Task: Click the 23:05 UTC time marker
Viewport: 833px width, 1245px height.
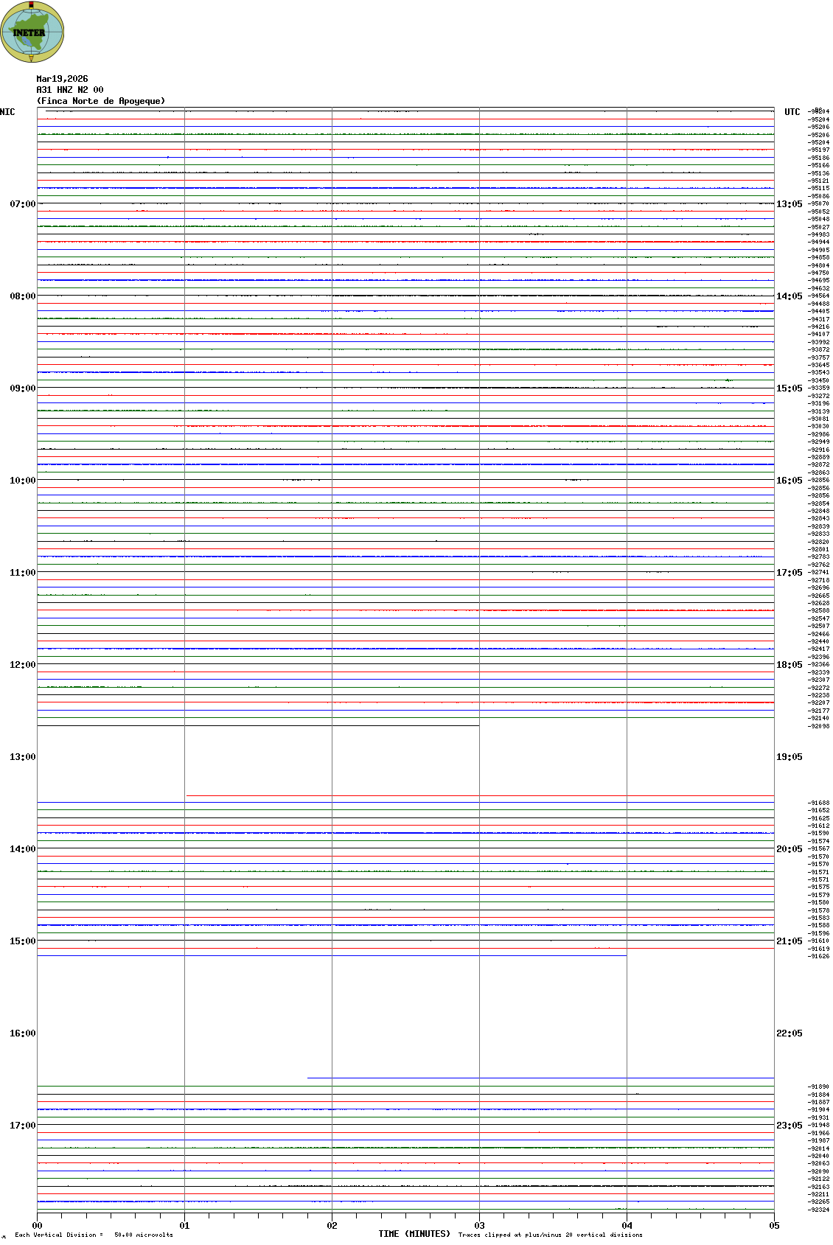Action: tap(789, 1126)
